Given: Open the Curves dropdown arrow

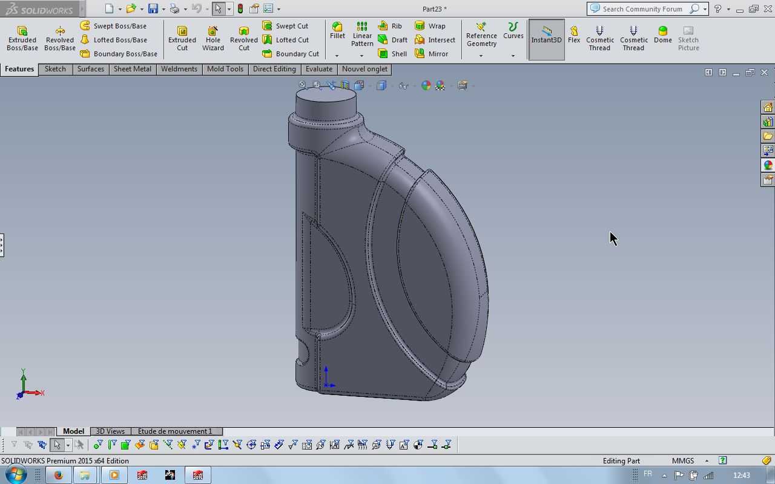Looking at the screenshot, I should [513, 56].
